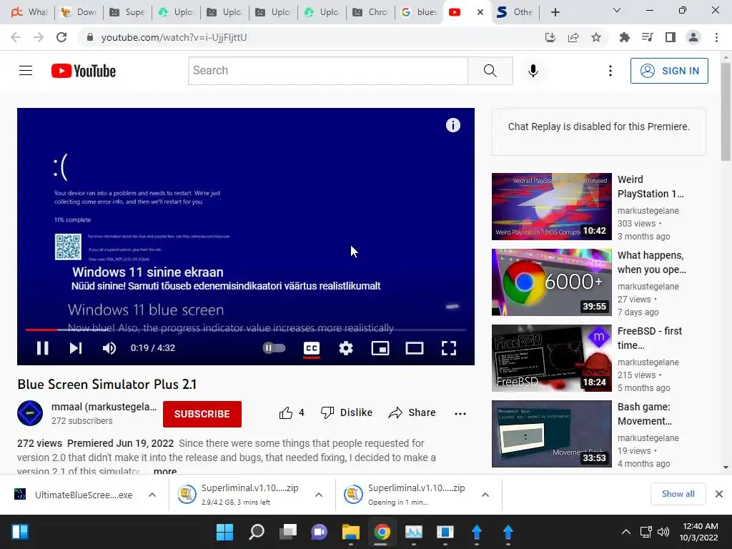The image size is (732, 549).
Task: Open FreeBSD first time video thumbnail
Action: 551,357
